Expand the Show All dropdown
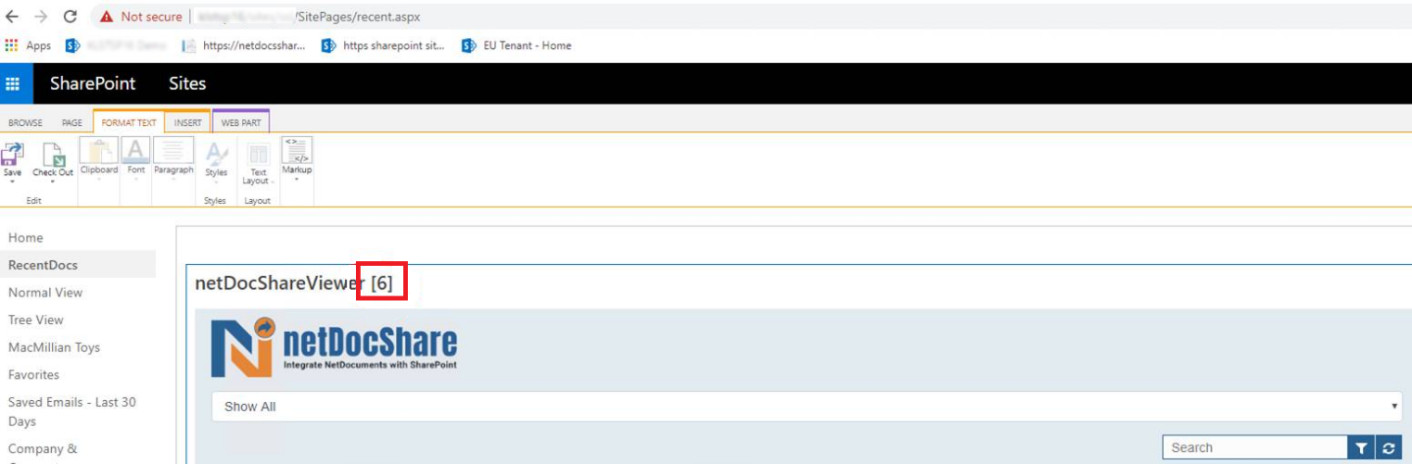 coord(806,407)
